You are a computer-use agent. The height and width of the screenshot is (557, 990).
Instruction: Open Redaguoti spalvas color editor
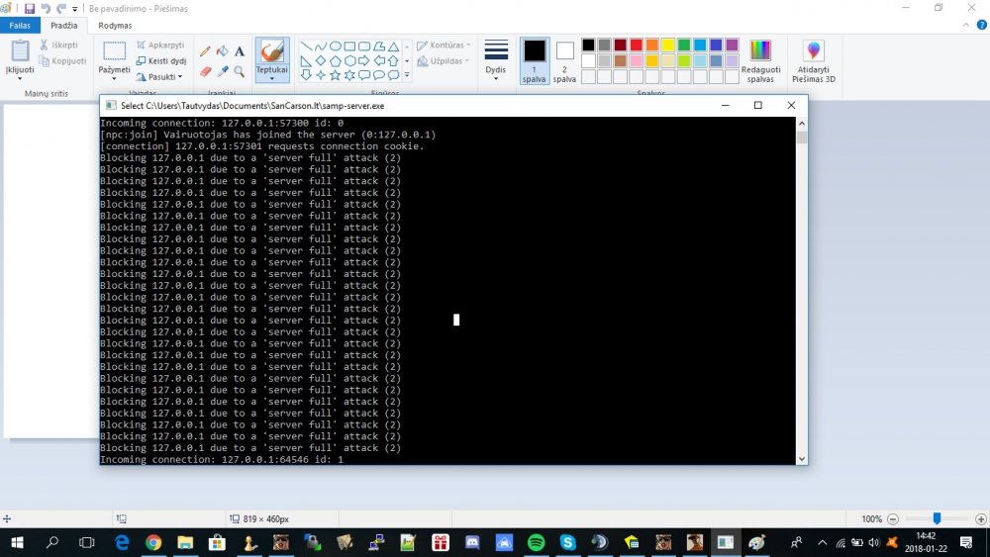760,61
